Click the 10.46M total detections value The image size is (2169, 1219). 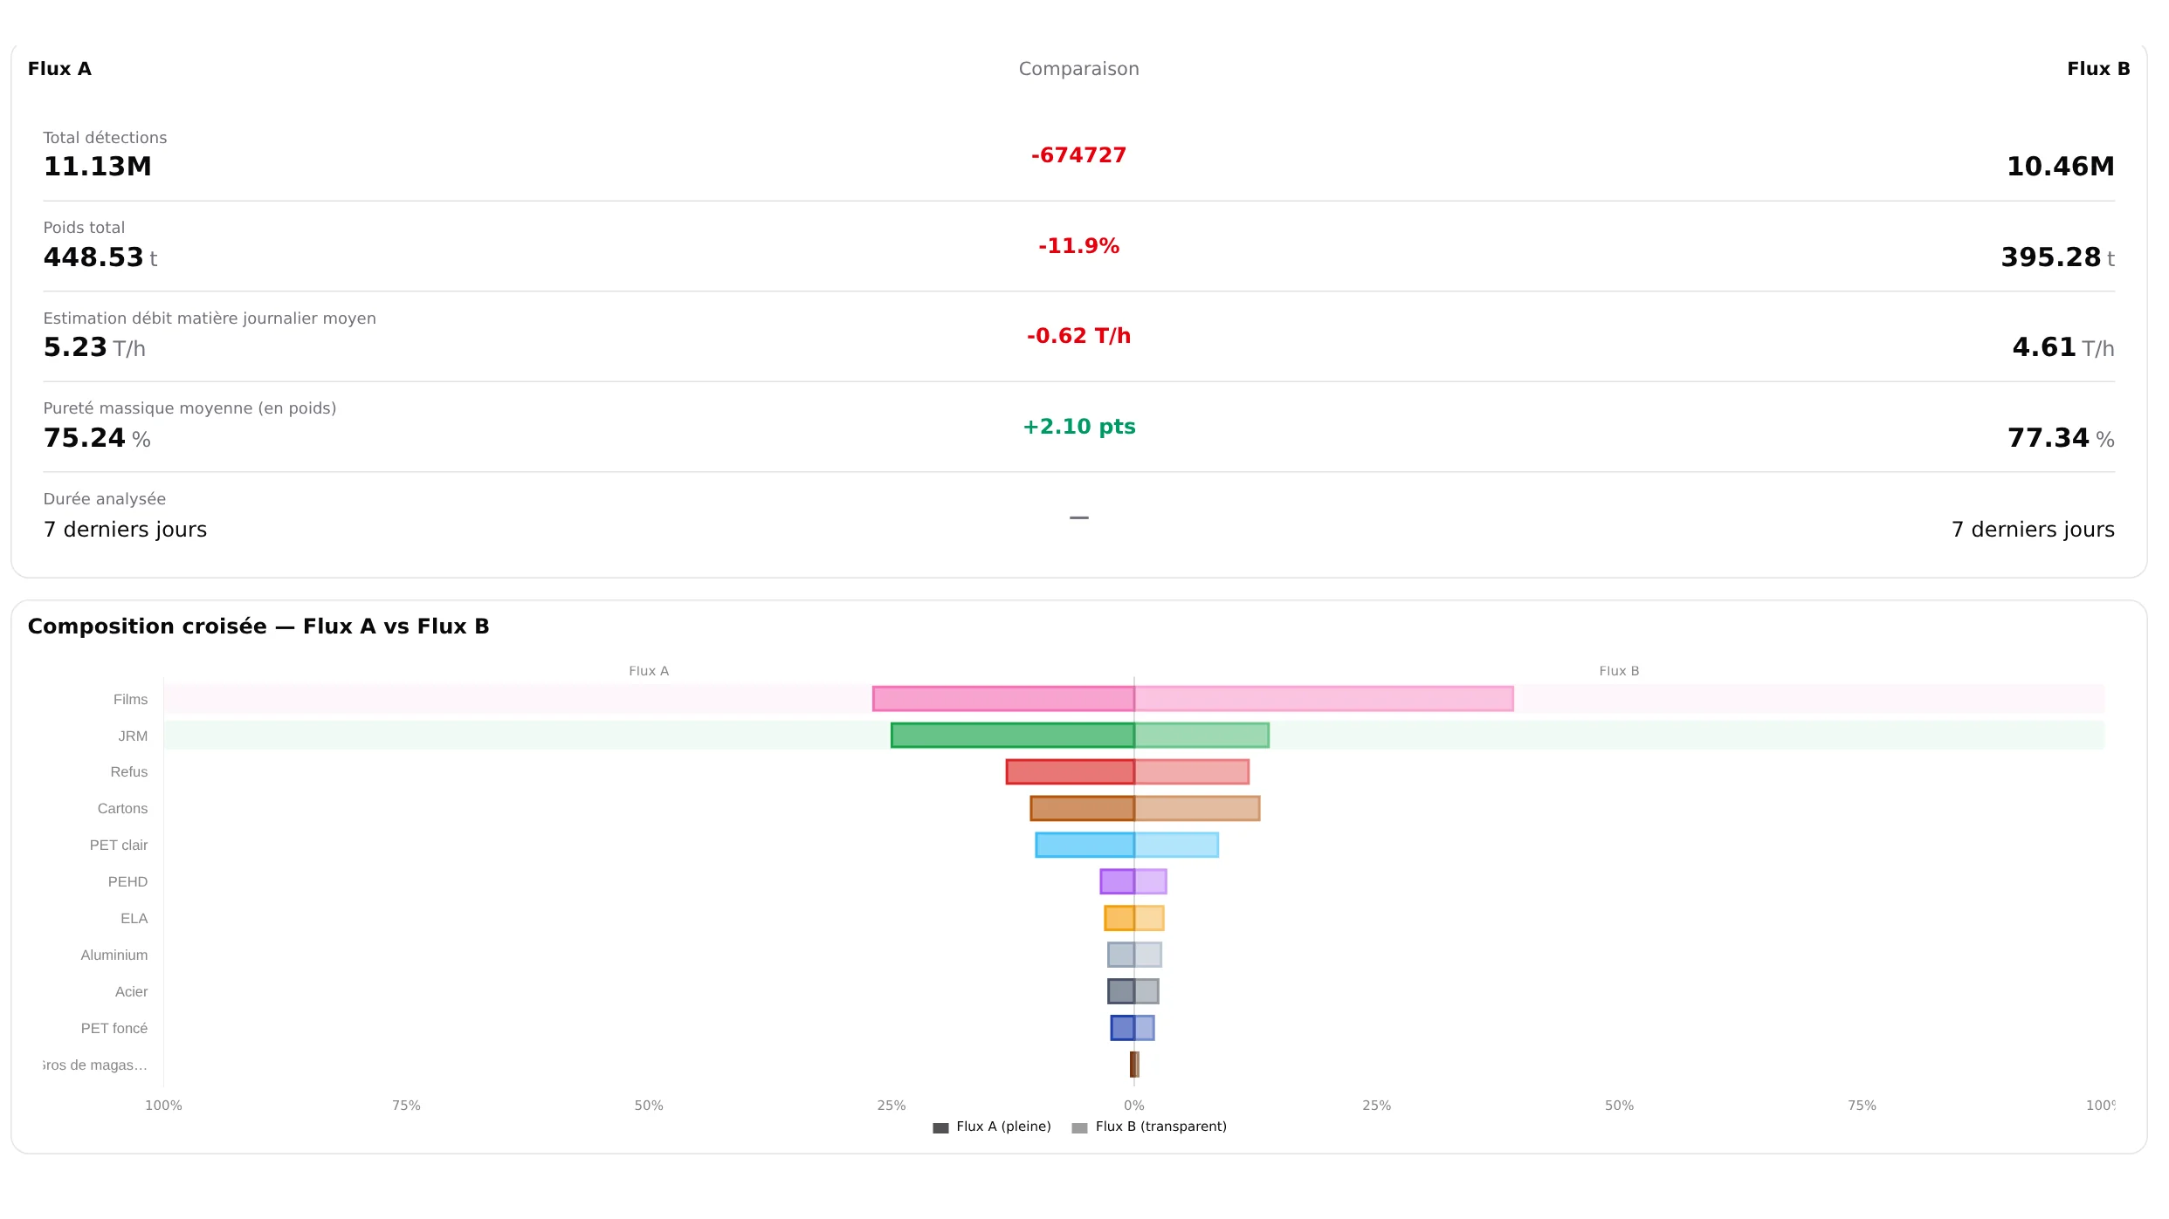tap(2061, 167)
